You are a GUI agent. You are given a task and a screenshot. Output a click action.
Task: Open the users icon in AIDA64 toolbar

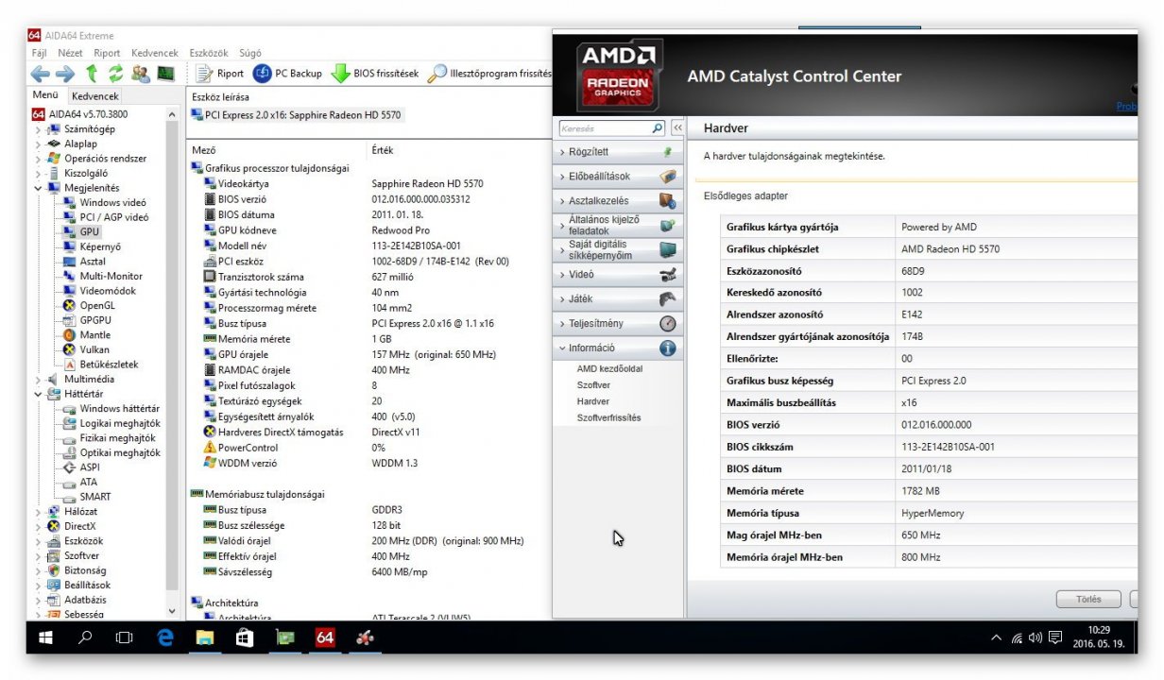point(141,74)
